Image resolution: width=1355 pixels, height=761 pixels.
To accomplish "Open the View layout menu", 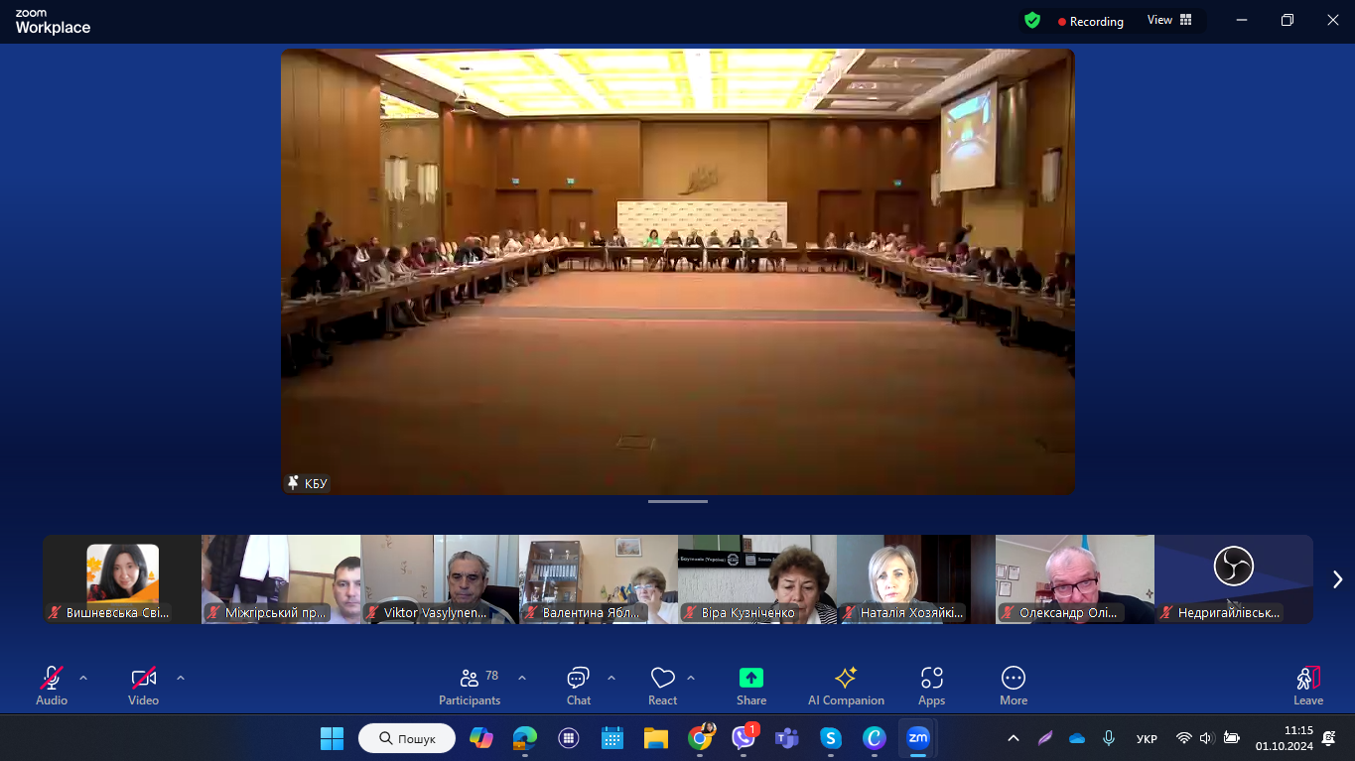I will pos(1169,21).
